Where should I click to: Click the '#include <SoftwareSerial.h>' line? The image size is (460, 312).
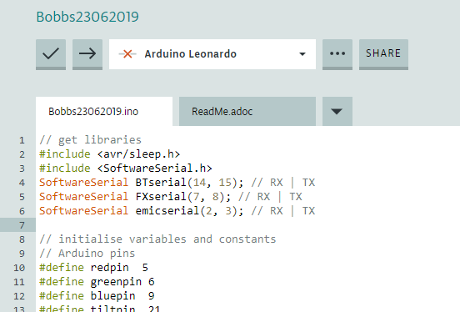click(126, 168)
